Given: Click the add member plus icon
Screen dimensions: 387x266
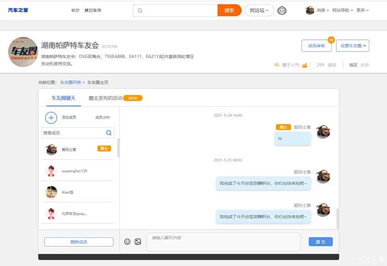Looking at the screenshot, I should (51, 117).
